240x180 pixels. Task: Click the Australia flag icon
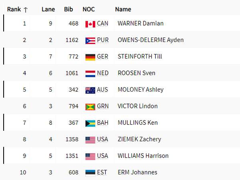(90, 90)
